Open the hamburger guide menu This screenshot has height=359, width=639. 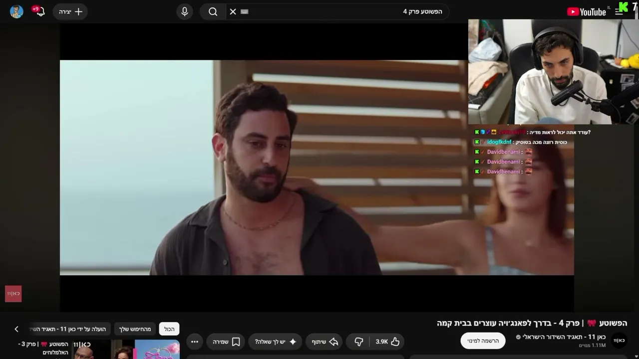pyautogui.click(x=619, y=11)
